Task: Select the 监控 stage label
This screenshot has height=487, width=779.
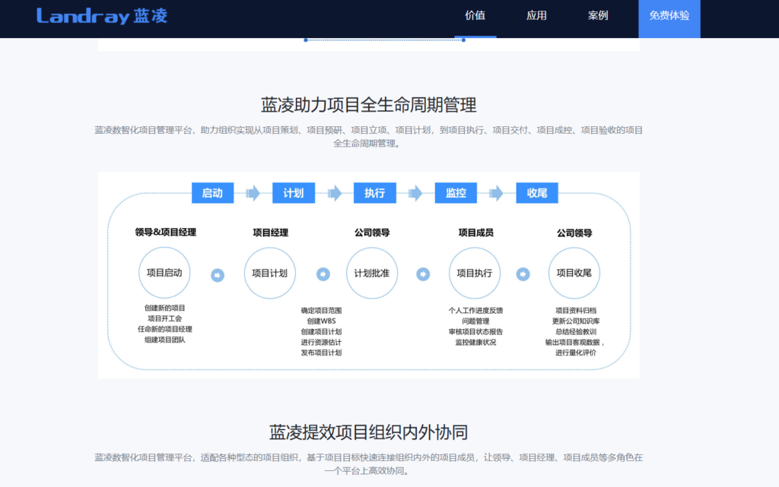Action: [x=456, y=193]
